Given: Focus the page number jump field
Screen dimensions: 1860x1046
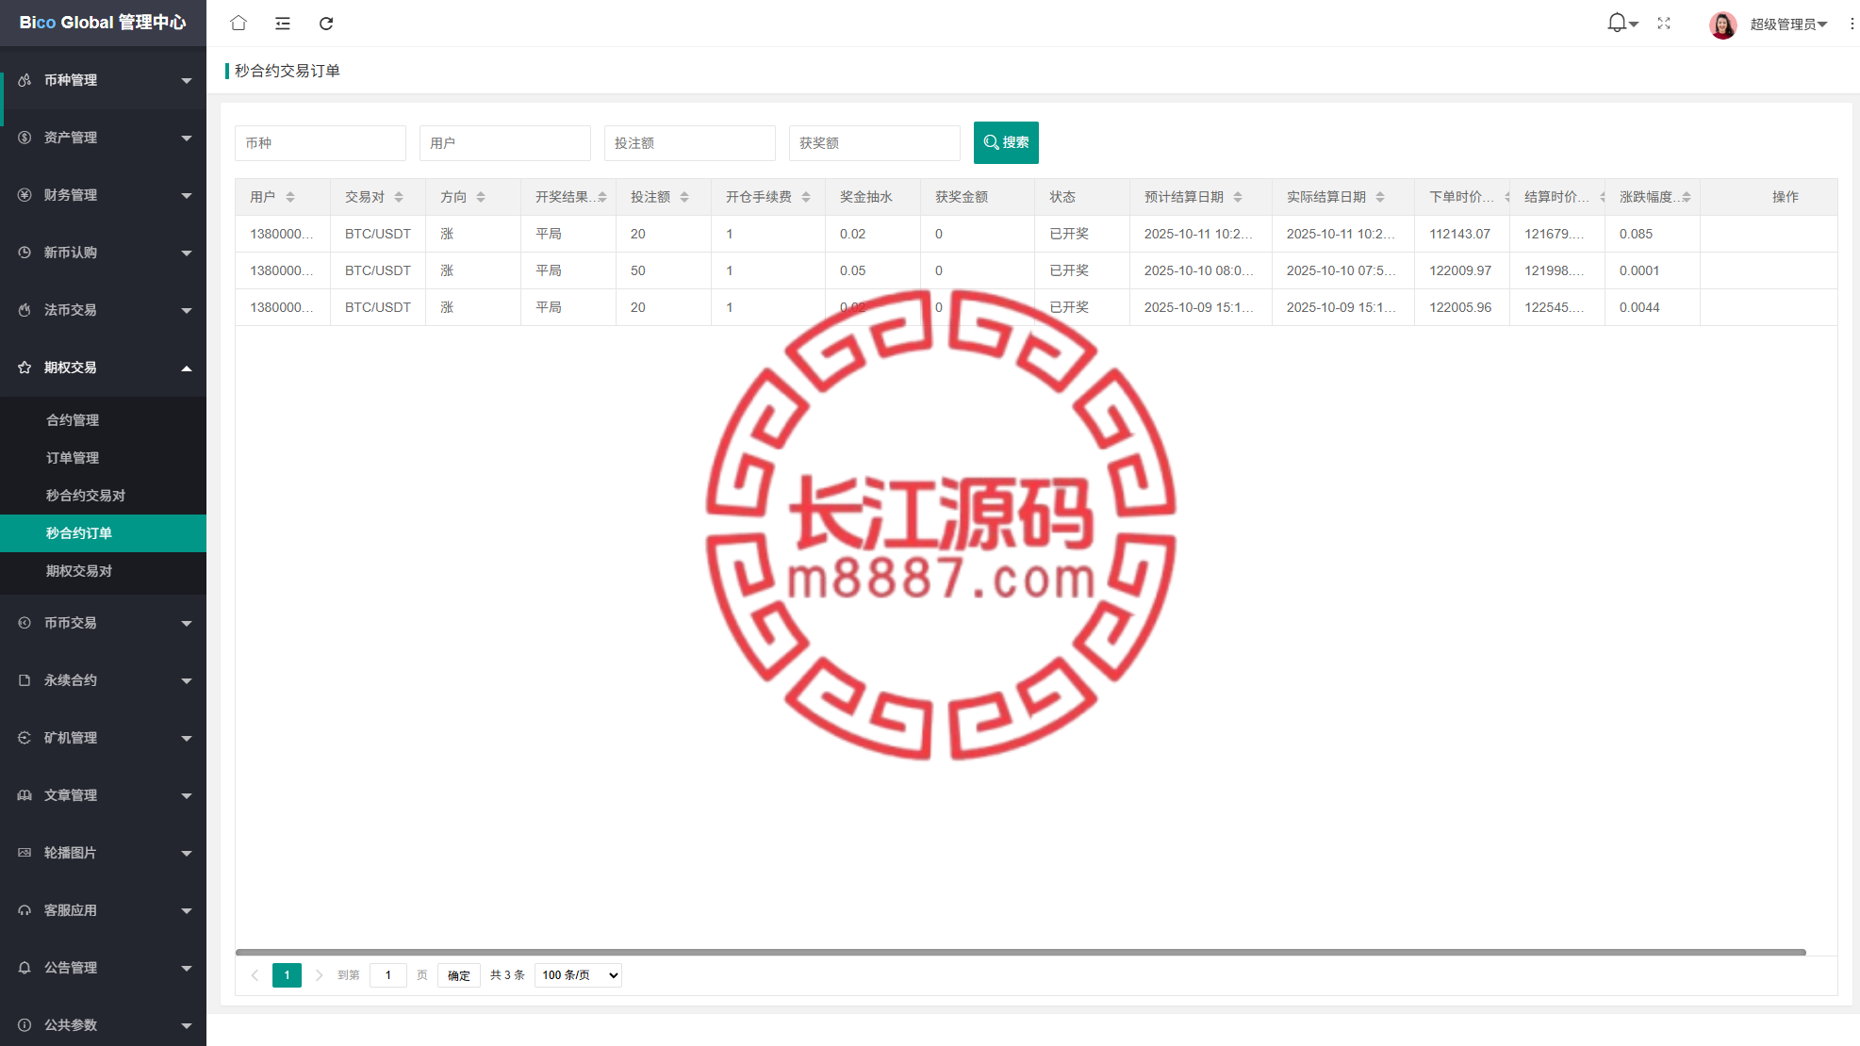Looking at the screenshot, I should (388, 975).
